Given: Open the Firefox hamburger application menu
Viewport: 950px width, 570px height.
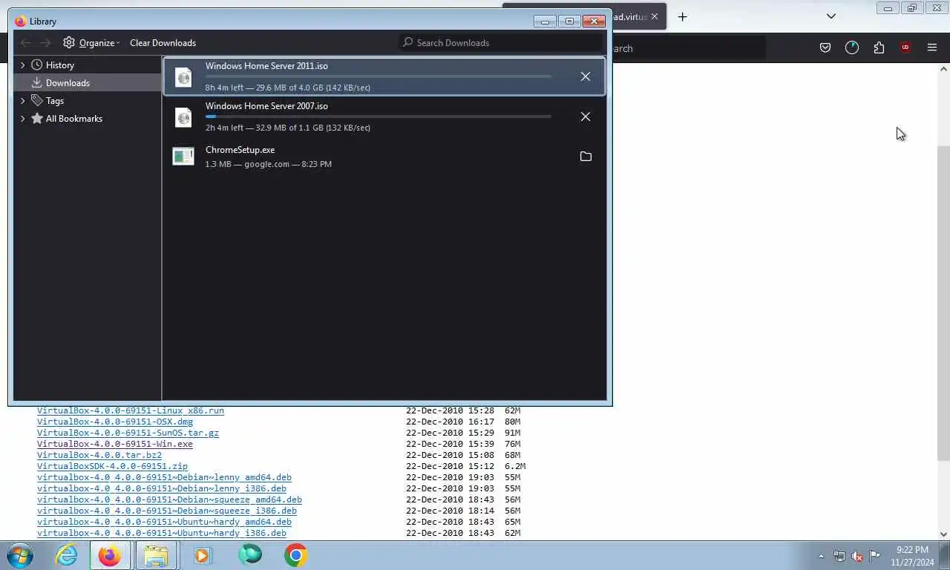Looking at the screenshot, I should (x=932, y=47).
